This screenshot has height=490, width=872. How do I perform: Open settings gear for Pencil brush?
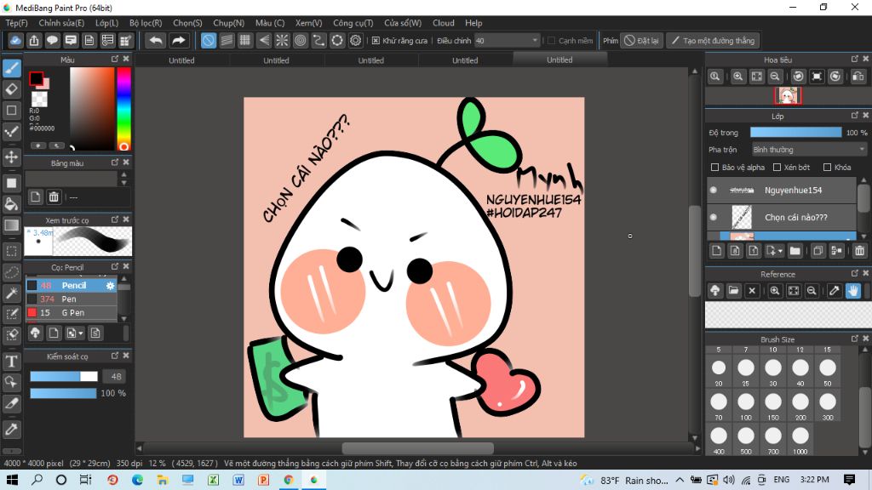pyautogui.click(x=110, y=286)
